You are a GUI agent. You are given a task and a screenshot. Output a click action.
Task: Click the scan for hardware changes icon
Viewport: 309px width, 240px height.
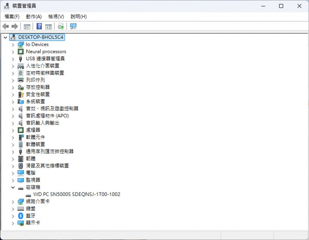point(73,26)
